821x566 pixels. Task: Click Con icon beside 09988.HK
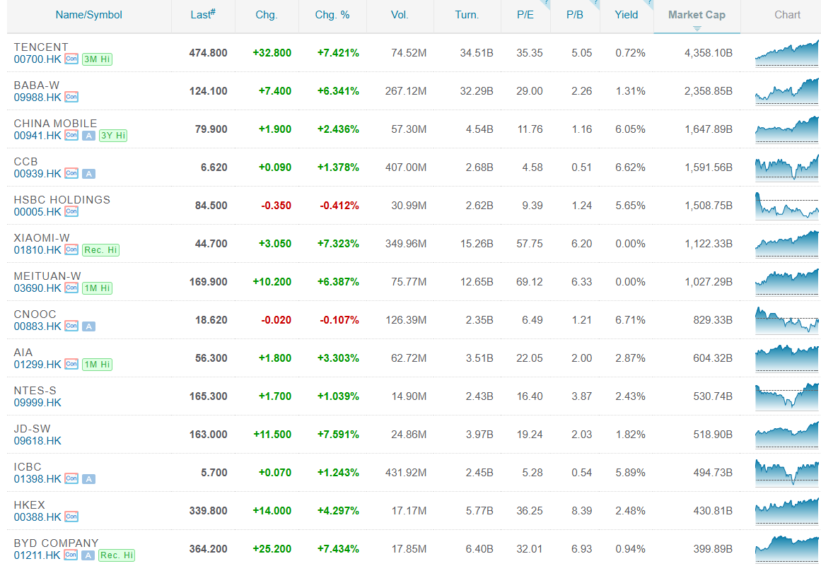tap(71, 98)
